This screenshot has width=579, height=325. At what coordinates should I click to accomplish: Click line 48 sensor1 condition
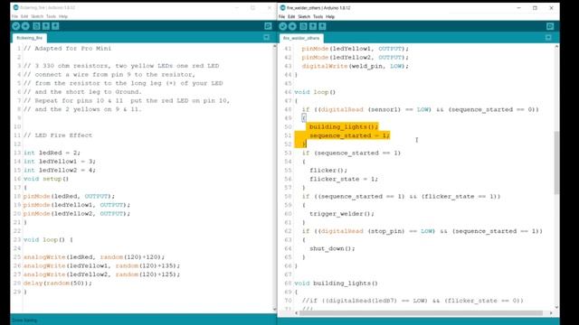[x=420, y=109]
